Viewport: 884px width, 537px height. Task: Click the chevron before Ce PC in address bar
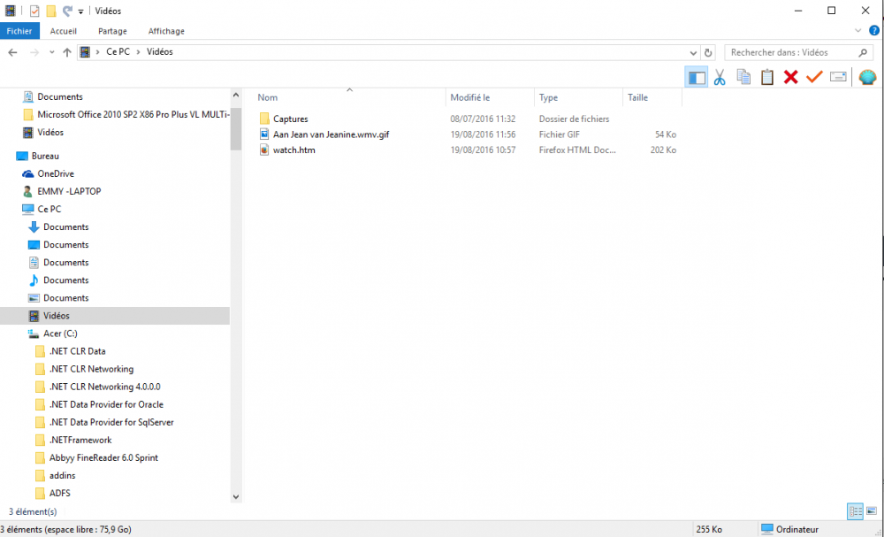[97, 52]
